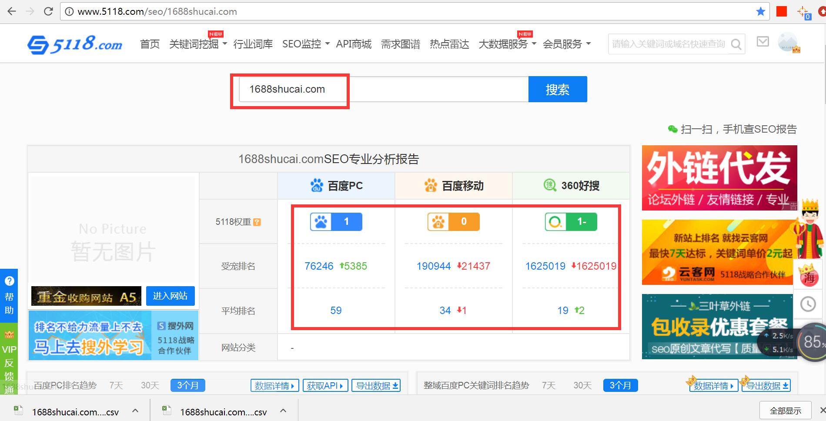Click 百度移动 平均排名 value 34
Image resolution: width=826 pixels, height=421 pixels.
click(x=445, y=311)
